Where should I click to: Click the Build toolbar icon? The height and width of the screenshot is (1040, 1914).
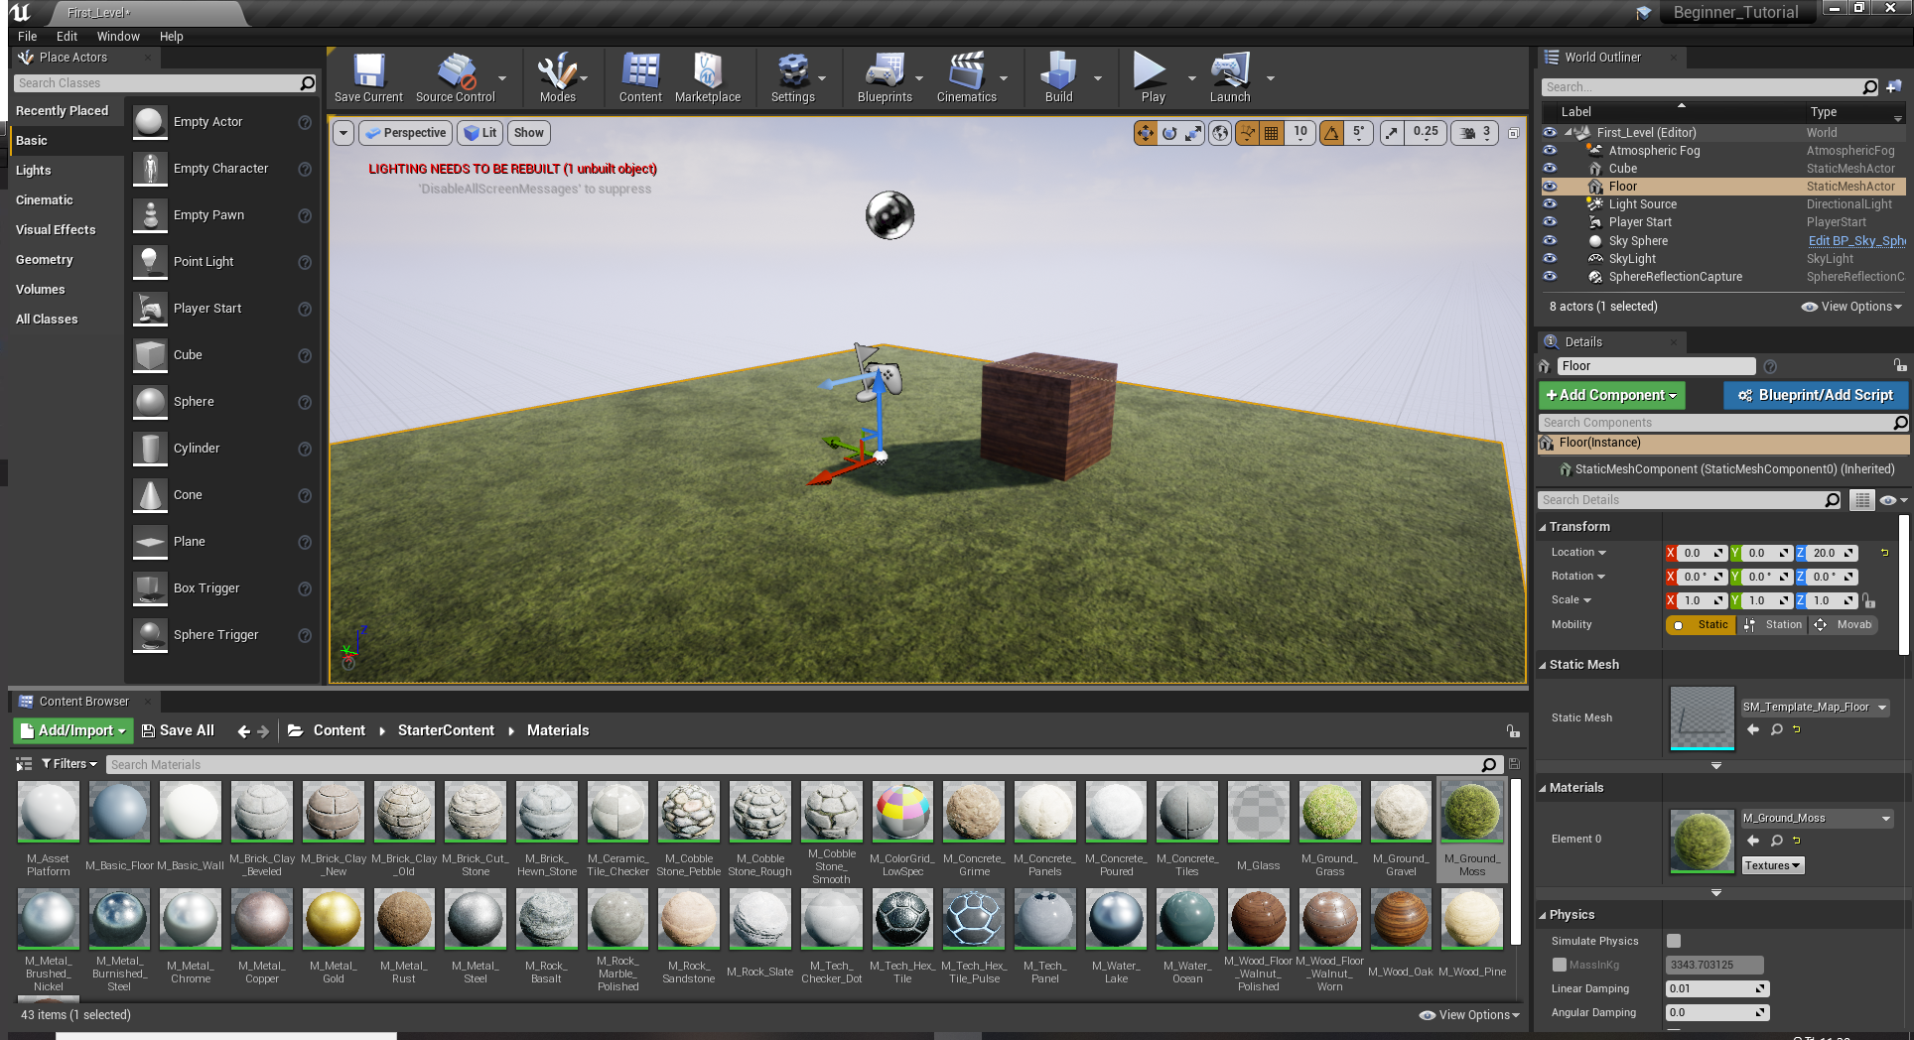tap(1058, 77)
